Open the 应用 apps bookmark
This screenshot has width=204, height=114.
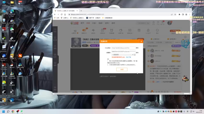[x=57, y=18]
